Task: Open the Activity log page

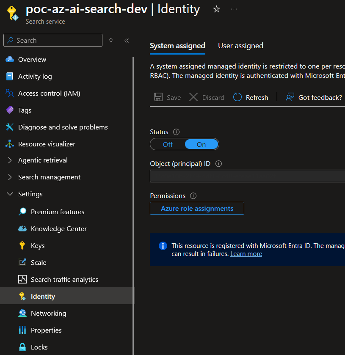Action: tap(35, 76)
